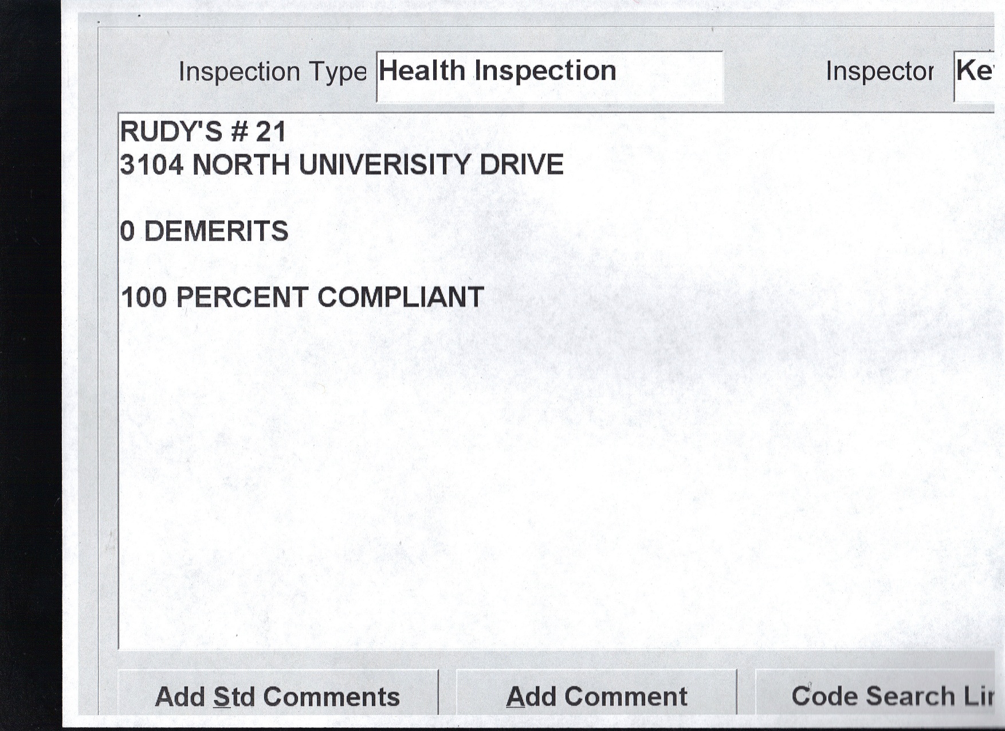Click the Inspection Type field showing Health Inspection
1005x731 pixels.
549,76
